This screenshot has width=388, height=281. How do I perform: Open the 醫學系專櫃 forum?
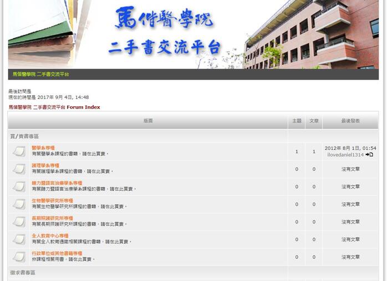pos(43,148)
